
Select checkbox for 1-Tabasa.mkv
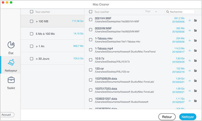click(91, 40)
